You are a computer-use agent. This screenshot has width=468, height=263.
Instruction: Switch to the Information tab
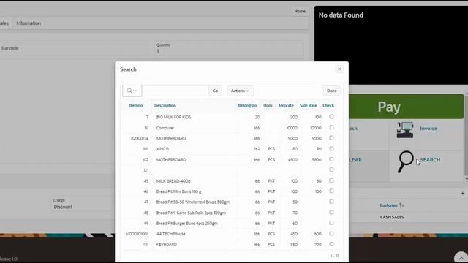[x=29, y=23]
